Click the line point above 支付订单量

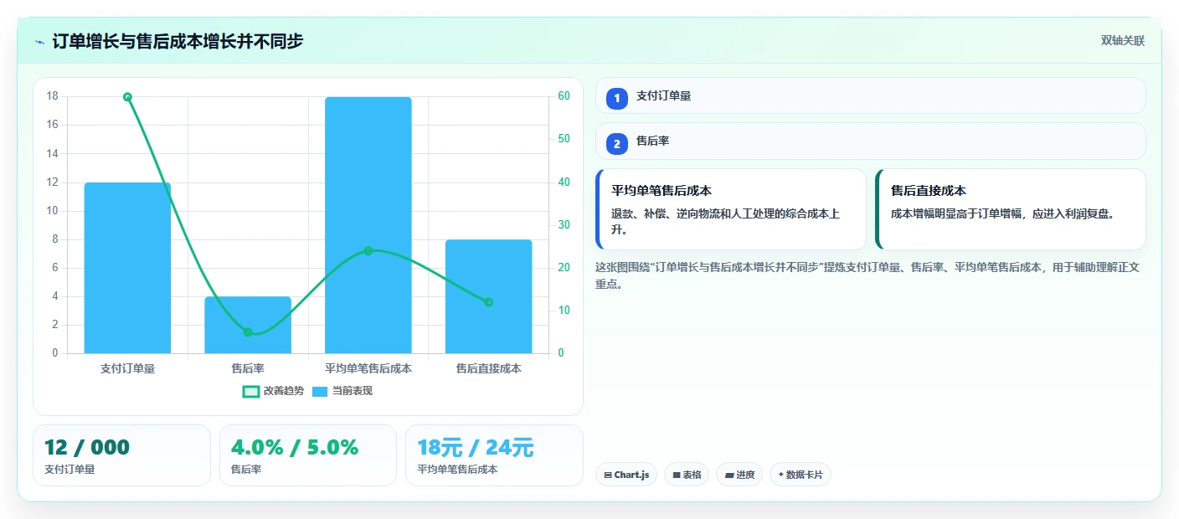click(127, 97)
